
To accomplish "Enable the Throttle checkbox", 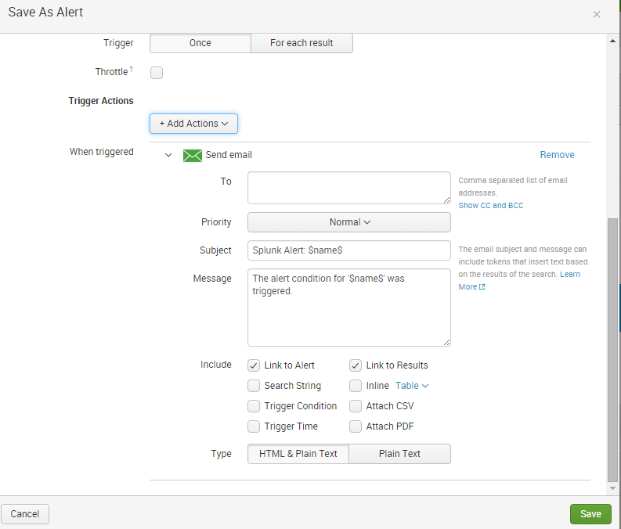I will [157, 73].
